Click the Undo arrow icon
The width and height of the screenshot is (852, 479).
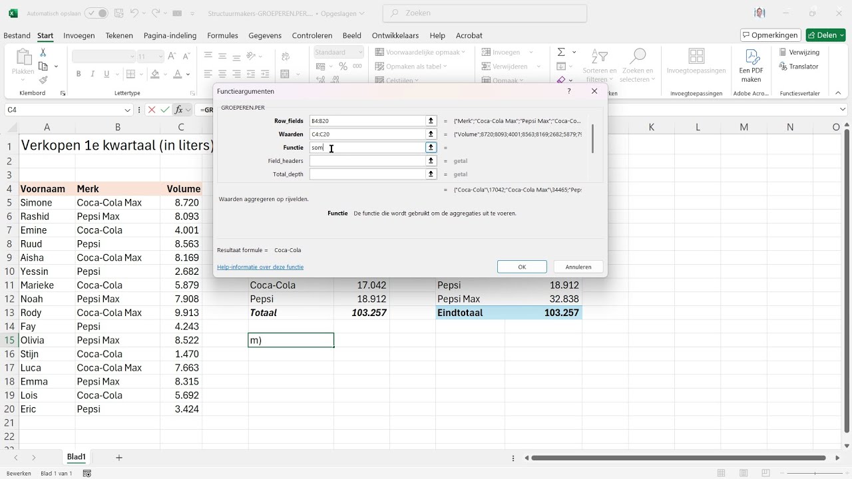click(x=134, y=13)
